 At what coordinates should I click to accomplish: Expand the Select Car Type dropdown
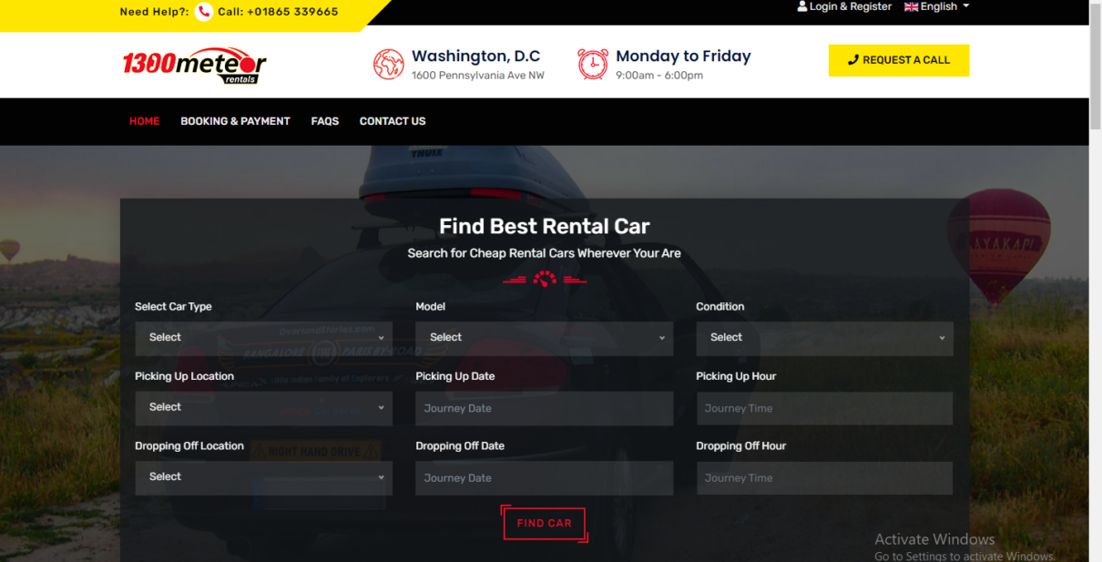click(264, 338)
